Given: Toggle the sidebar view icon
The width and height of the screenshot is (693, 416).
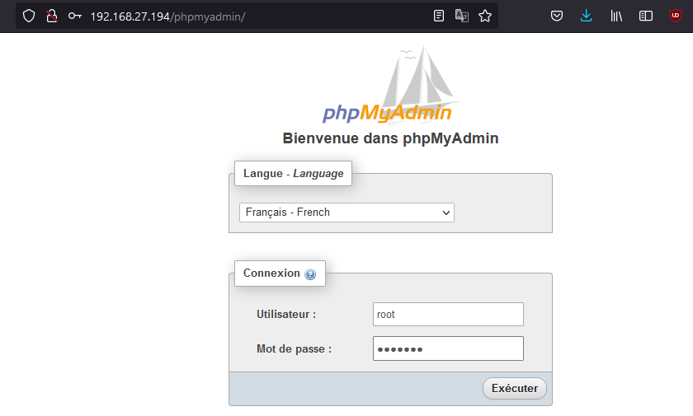Looking at the screenshot, I should click(x=646, y=16).
